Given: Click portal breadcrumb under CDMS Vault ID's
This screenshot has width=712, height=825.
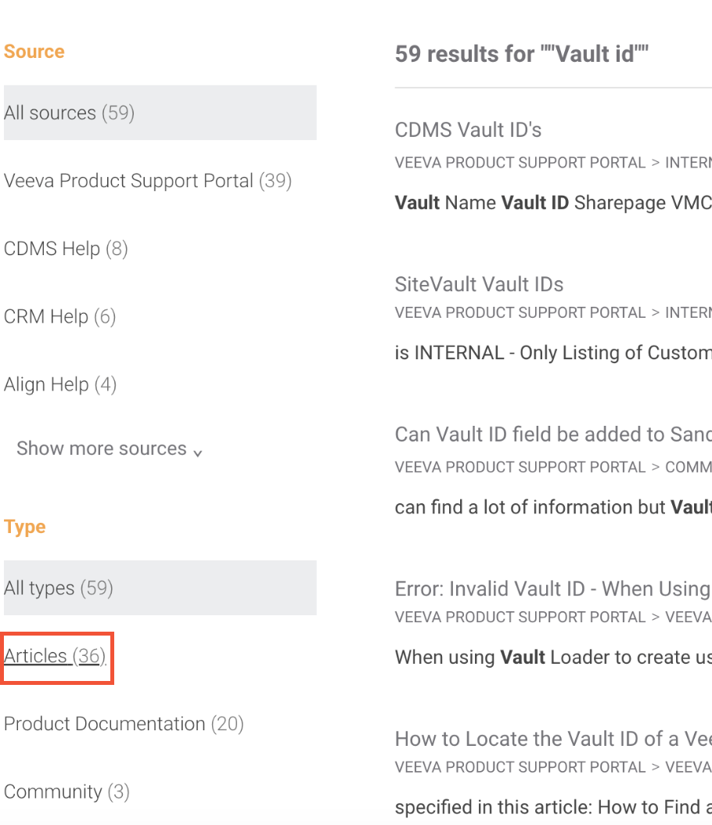Looking at the screenshot, I should 520,163.
